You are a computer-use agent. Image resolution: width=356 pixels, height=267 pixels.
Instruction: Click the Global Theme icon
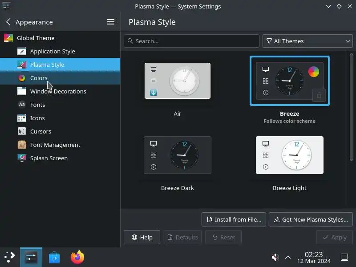click(8, 38)
